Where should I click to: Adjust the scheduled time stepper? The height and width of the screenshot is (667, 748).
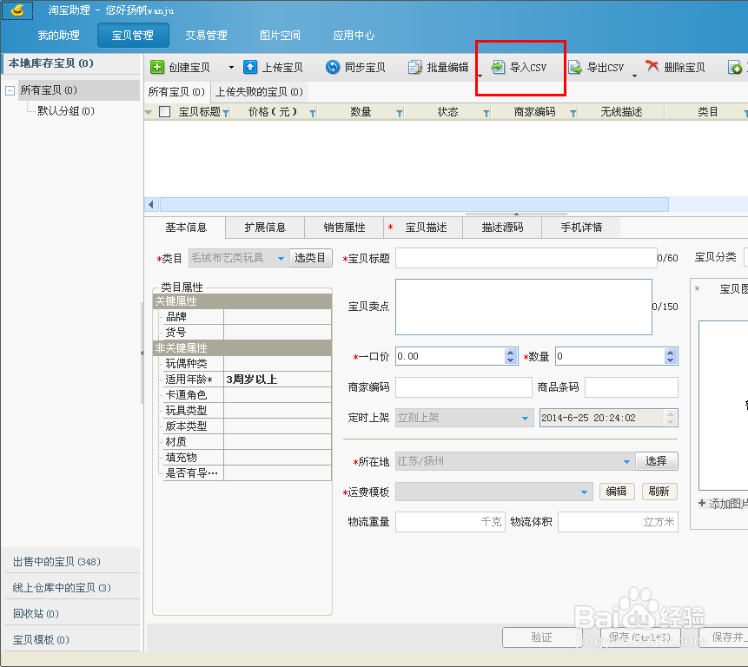point(670,418)
